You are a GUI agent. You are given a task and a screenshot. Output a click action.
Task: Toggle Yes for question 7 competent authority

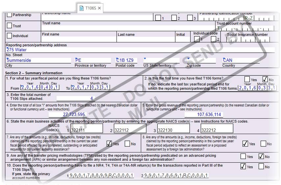pos(109,144)
